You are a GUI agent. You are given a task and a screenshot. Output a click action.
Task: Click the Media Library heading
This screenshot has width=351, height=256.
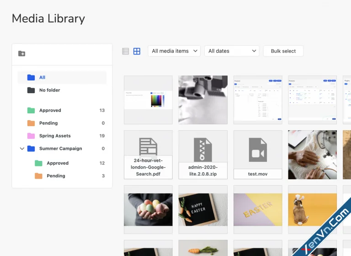click(x=48, y=19)
